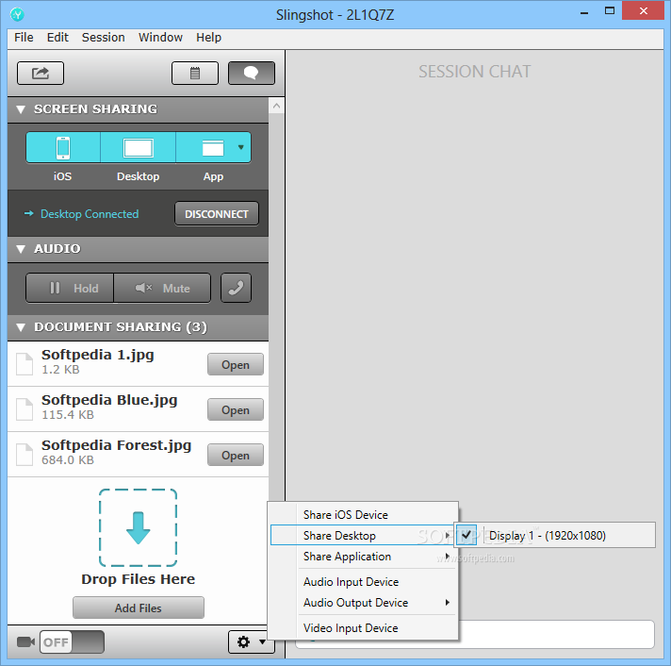Collapse the Screen Sharing section
The width and height of the screenshot is (671, 666).
click(x=20, y=109)
